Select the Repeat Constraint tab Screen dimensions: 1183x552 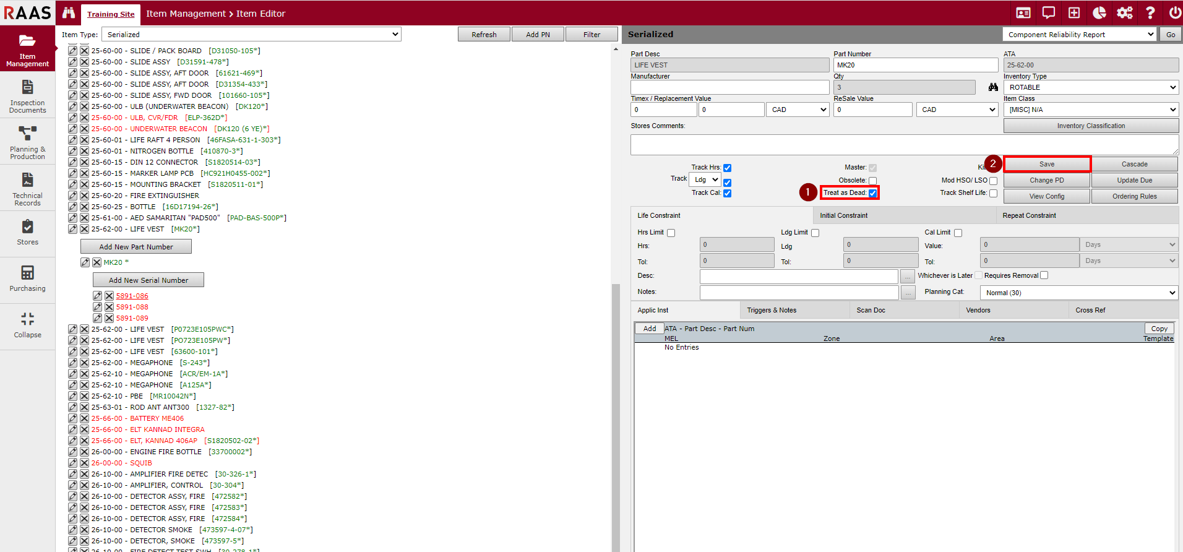(1029, 215)
